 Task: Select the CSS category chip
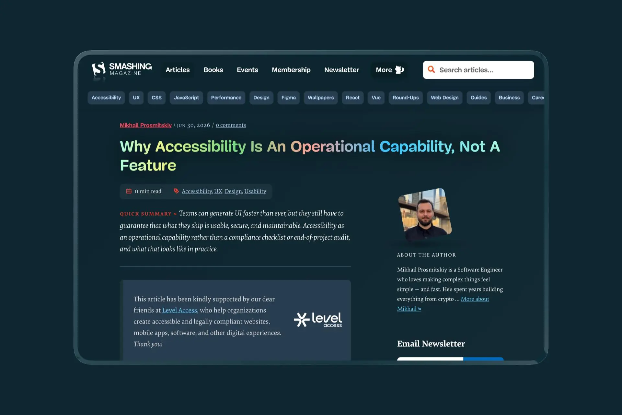(156, 98)
